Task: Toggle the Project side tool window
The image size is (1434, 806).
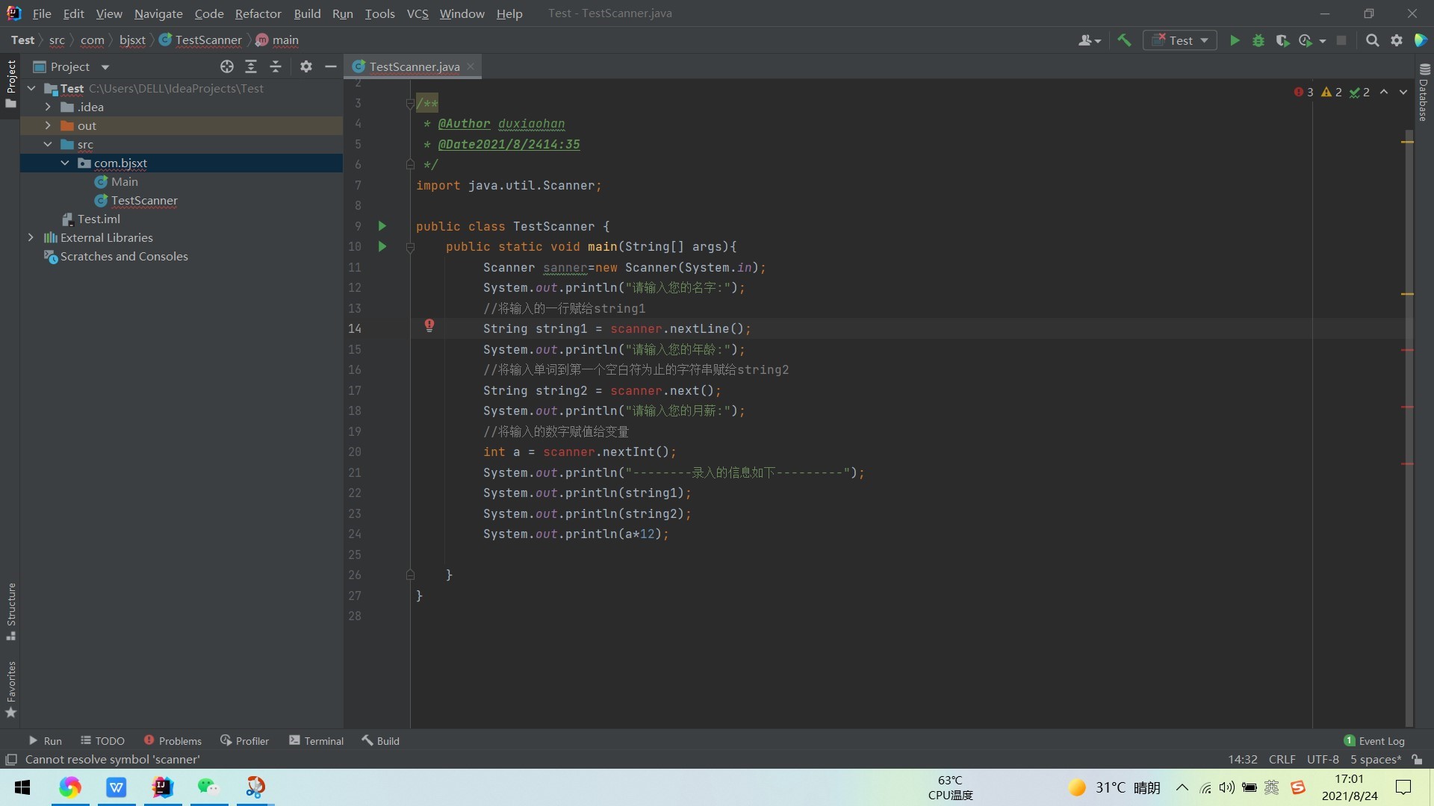Action: (10, 83)
